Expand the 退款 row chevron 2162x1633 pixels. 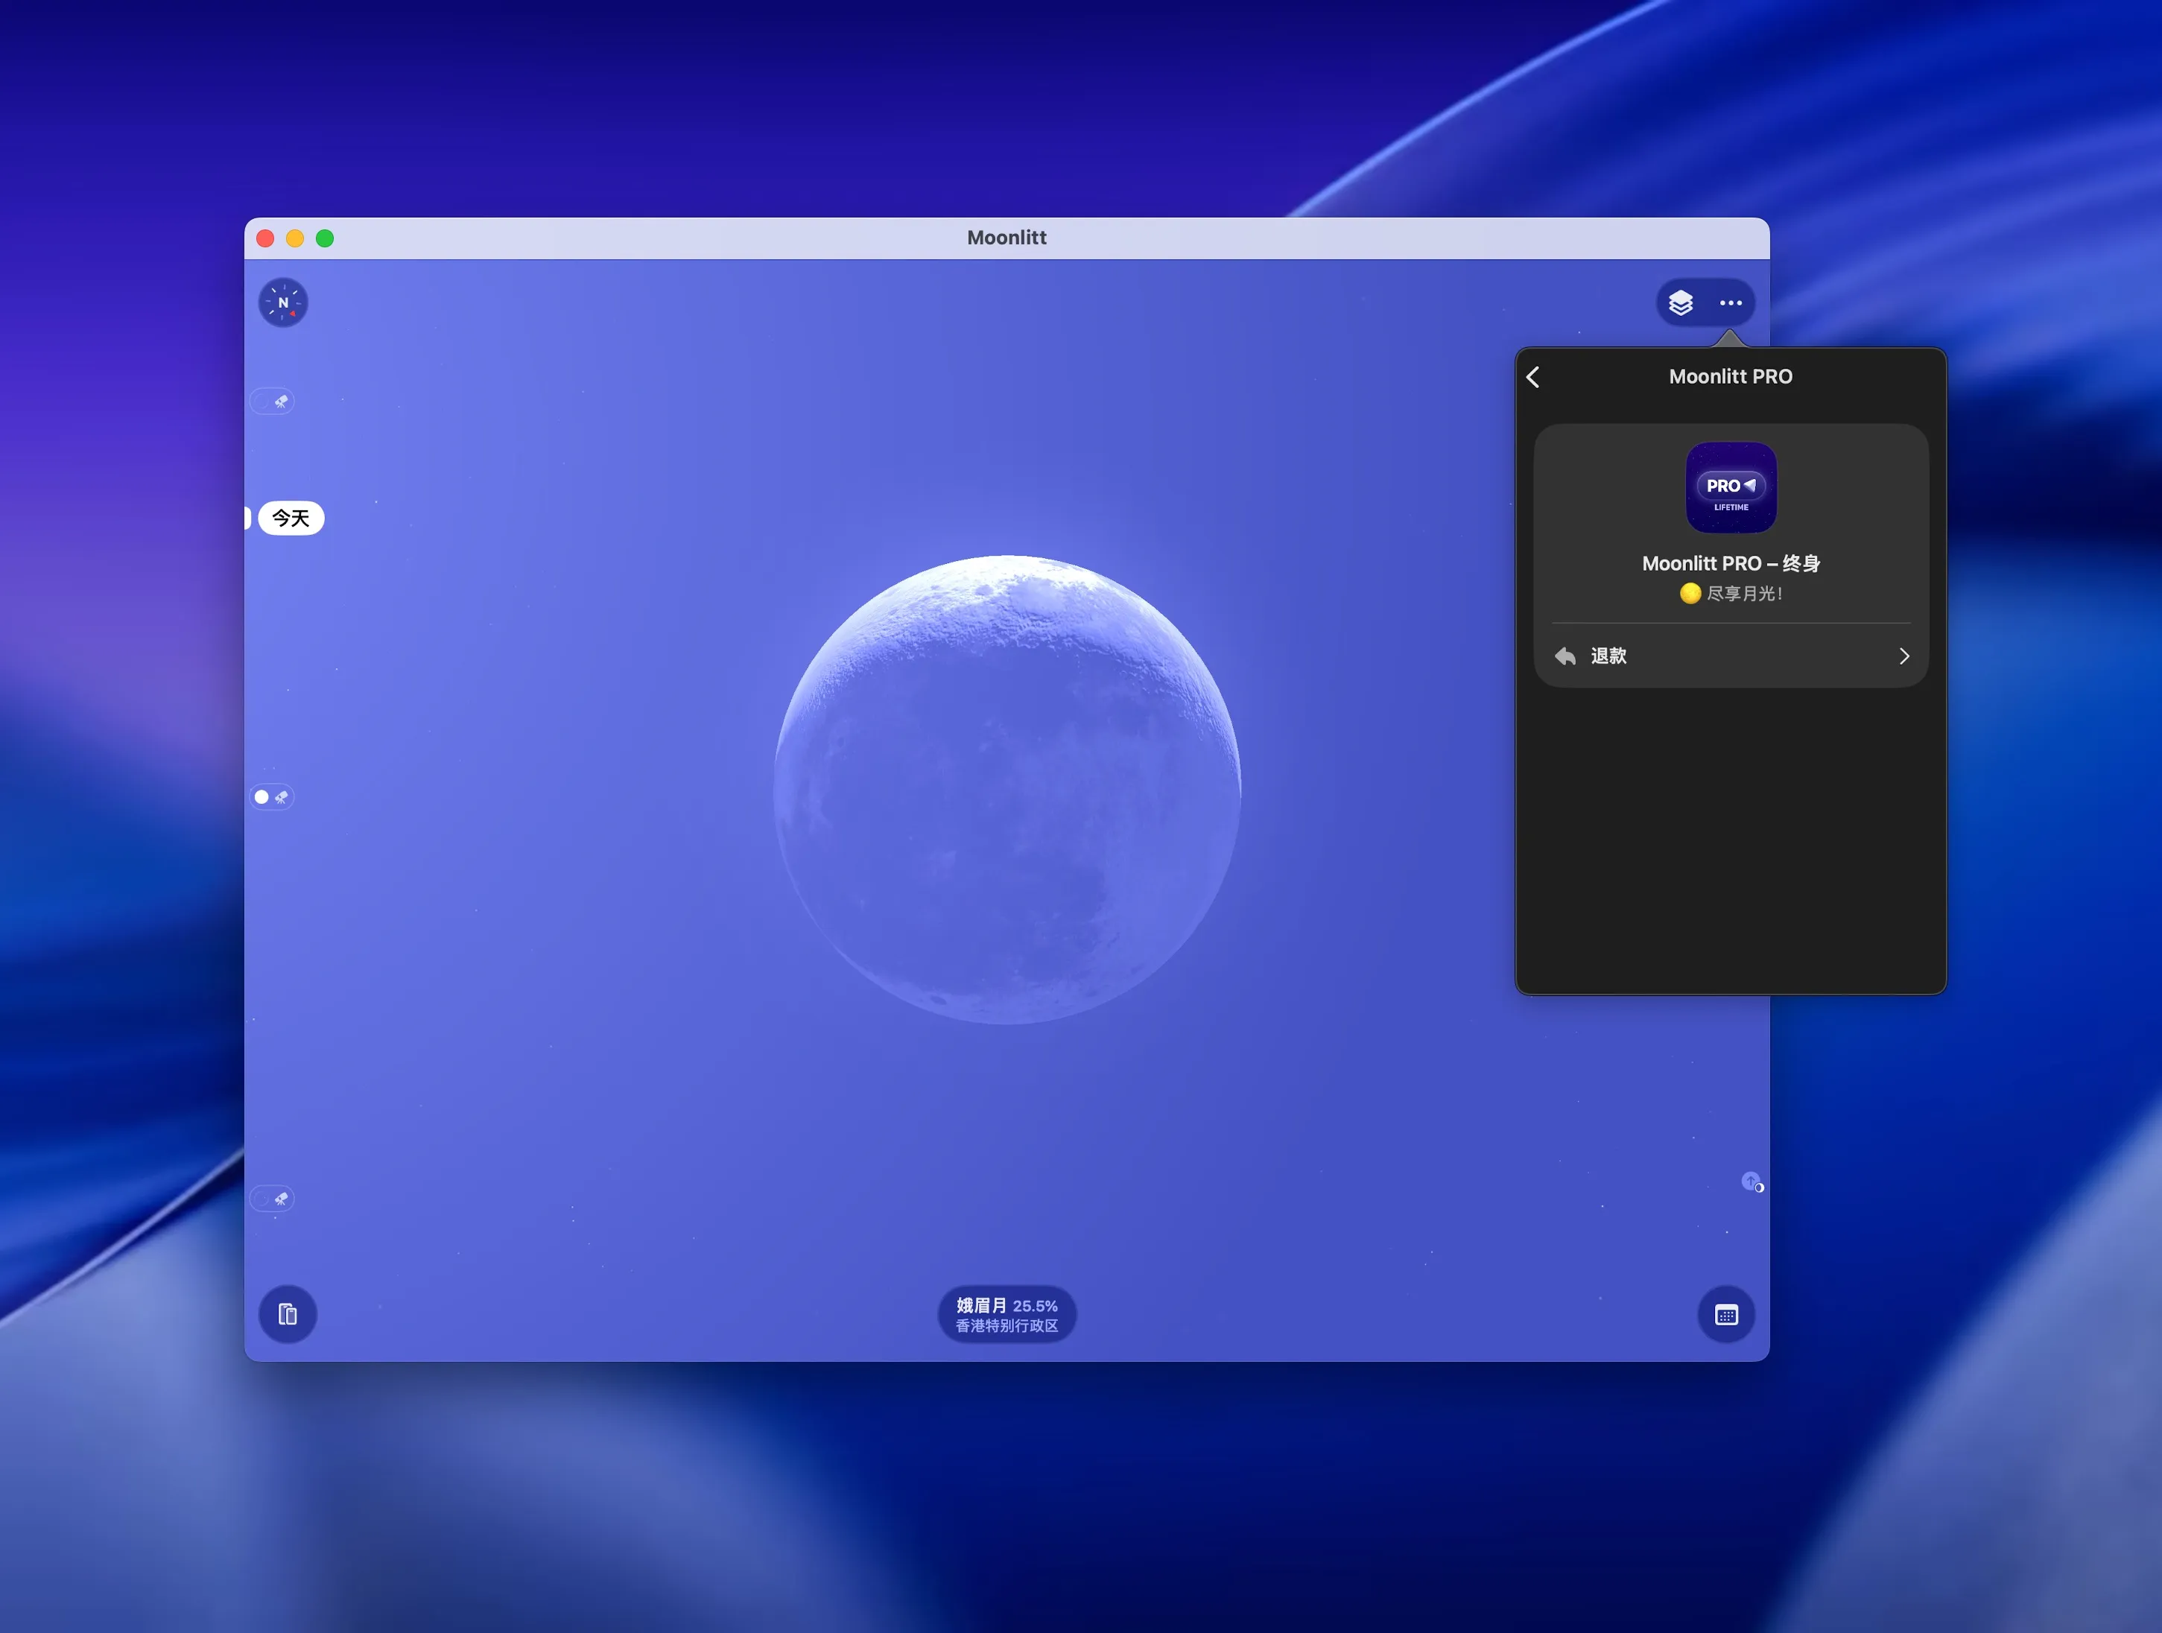coord(1903,656)
